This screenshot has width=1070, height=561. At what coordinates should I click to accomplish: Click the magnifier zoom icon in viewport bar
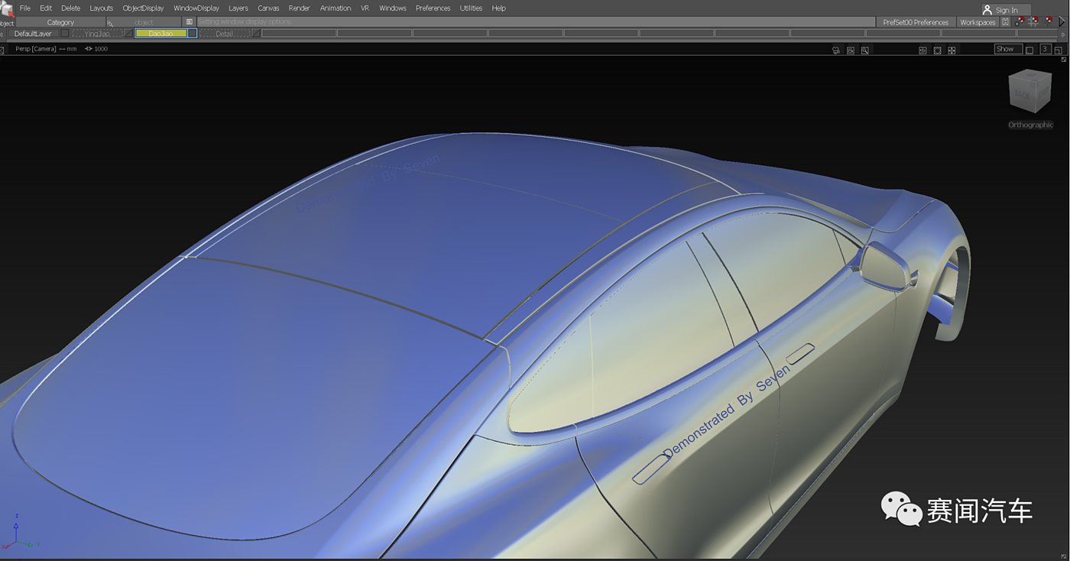pos(864,50)
